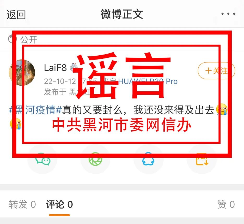Share post via WeChat icon
244x224 pixels.
pos(42,159)
